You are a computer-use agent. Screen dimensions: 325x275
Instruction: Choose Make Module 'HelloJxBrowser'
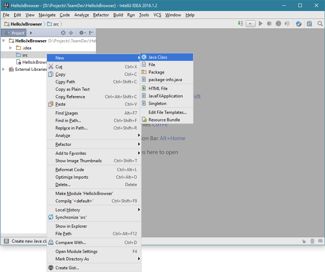[94, 194]
